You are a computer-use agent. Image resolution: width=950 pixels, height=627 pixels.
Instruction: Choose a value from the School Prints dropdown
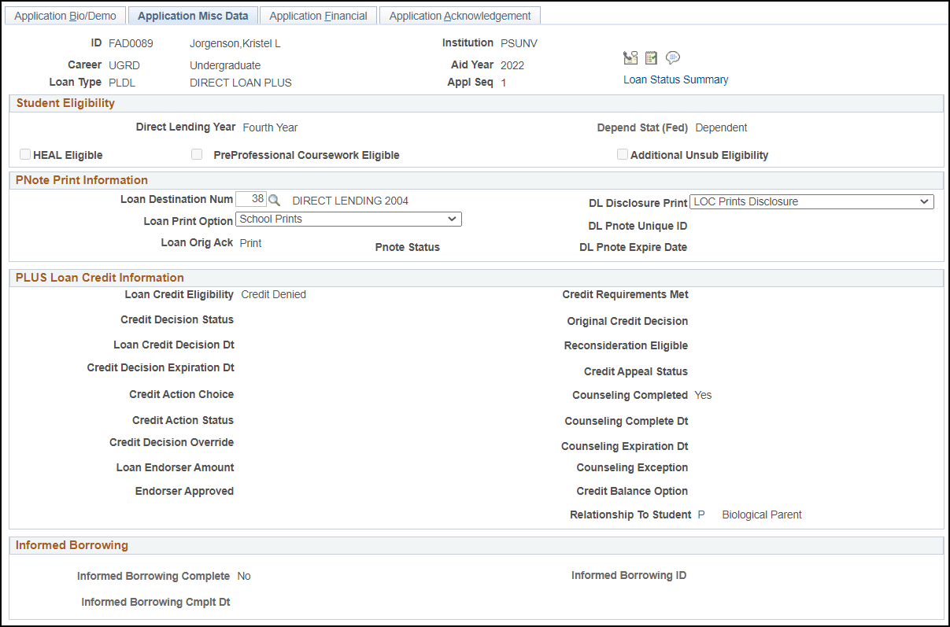coord(349,219)
